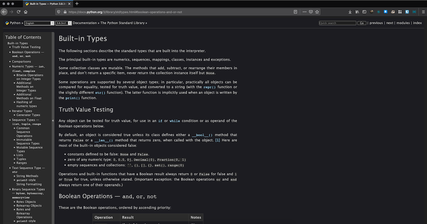Open Additional Methods on Float entry
This screenshot has width=427, height=224.
(29, 96)
